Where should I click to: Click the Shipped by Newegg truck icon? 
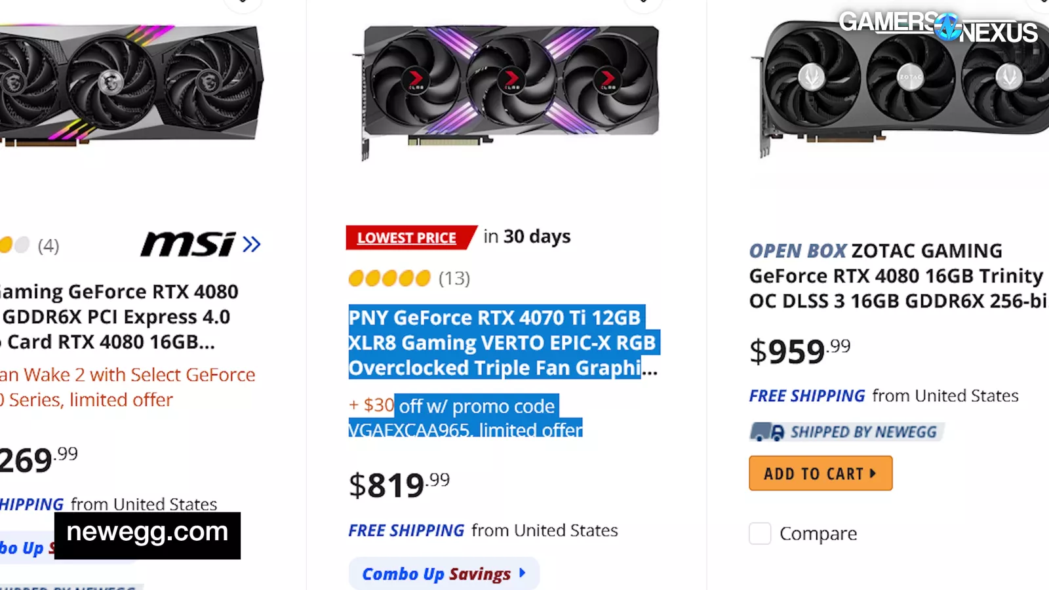click(x=767, y=432)
